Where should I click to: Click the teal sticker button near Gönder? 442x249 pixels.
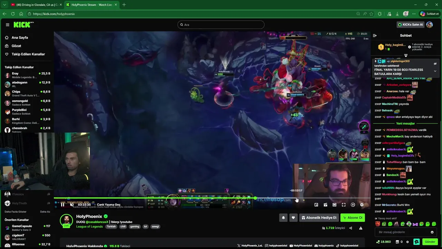[417, 242]
